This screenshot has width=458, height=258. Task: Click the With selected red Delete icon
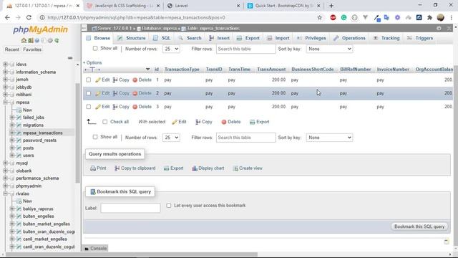point(224,122)
